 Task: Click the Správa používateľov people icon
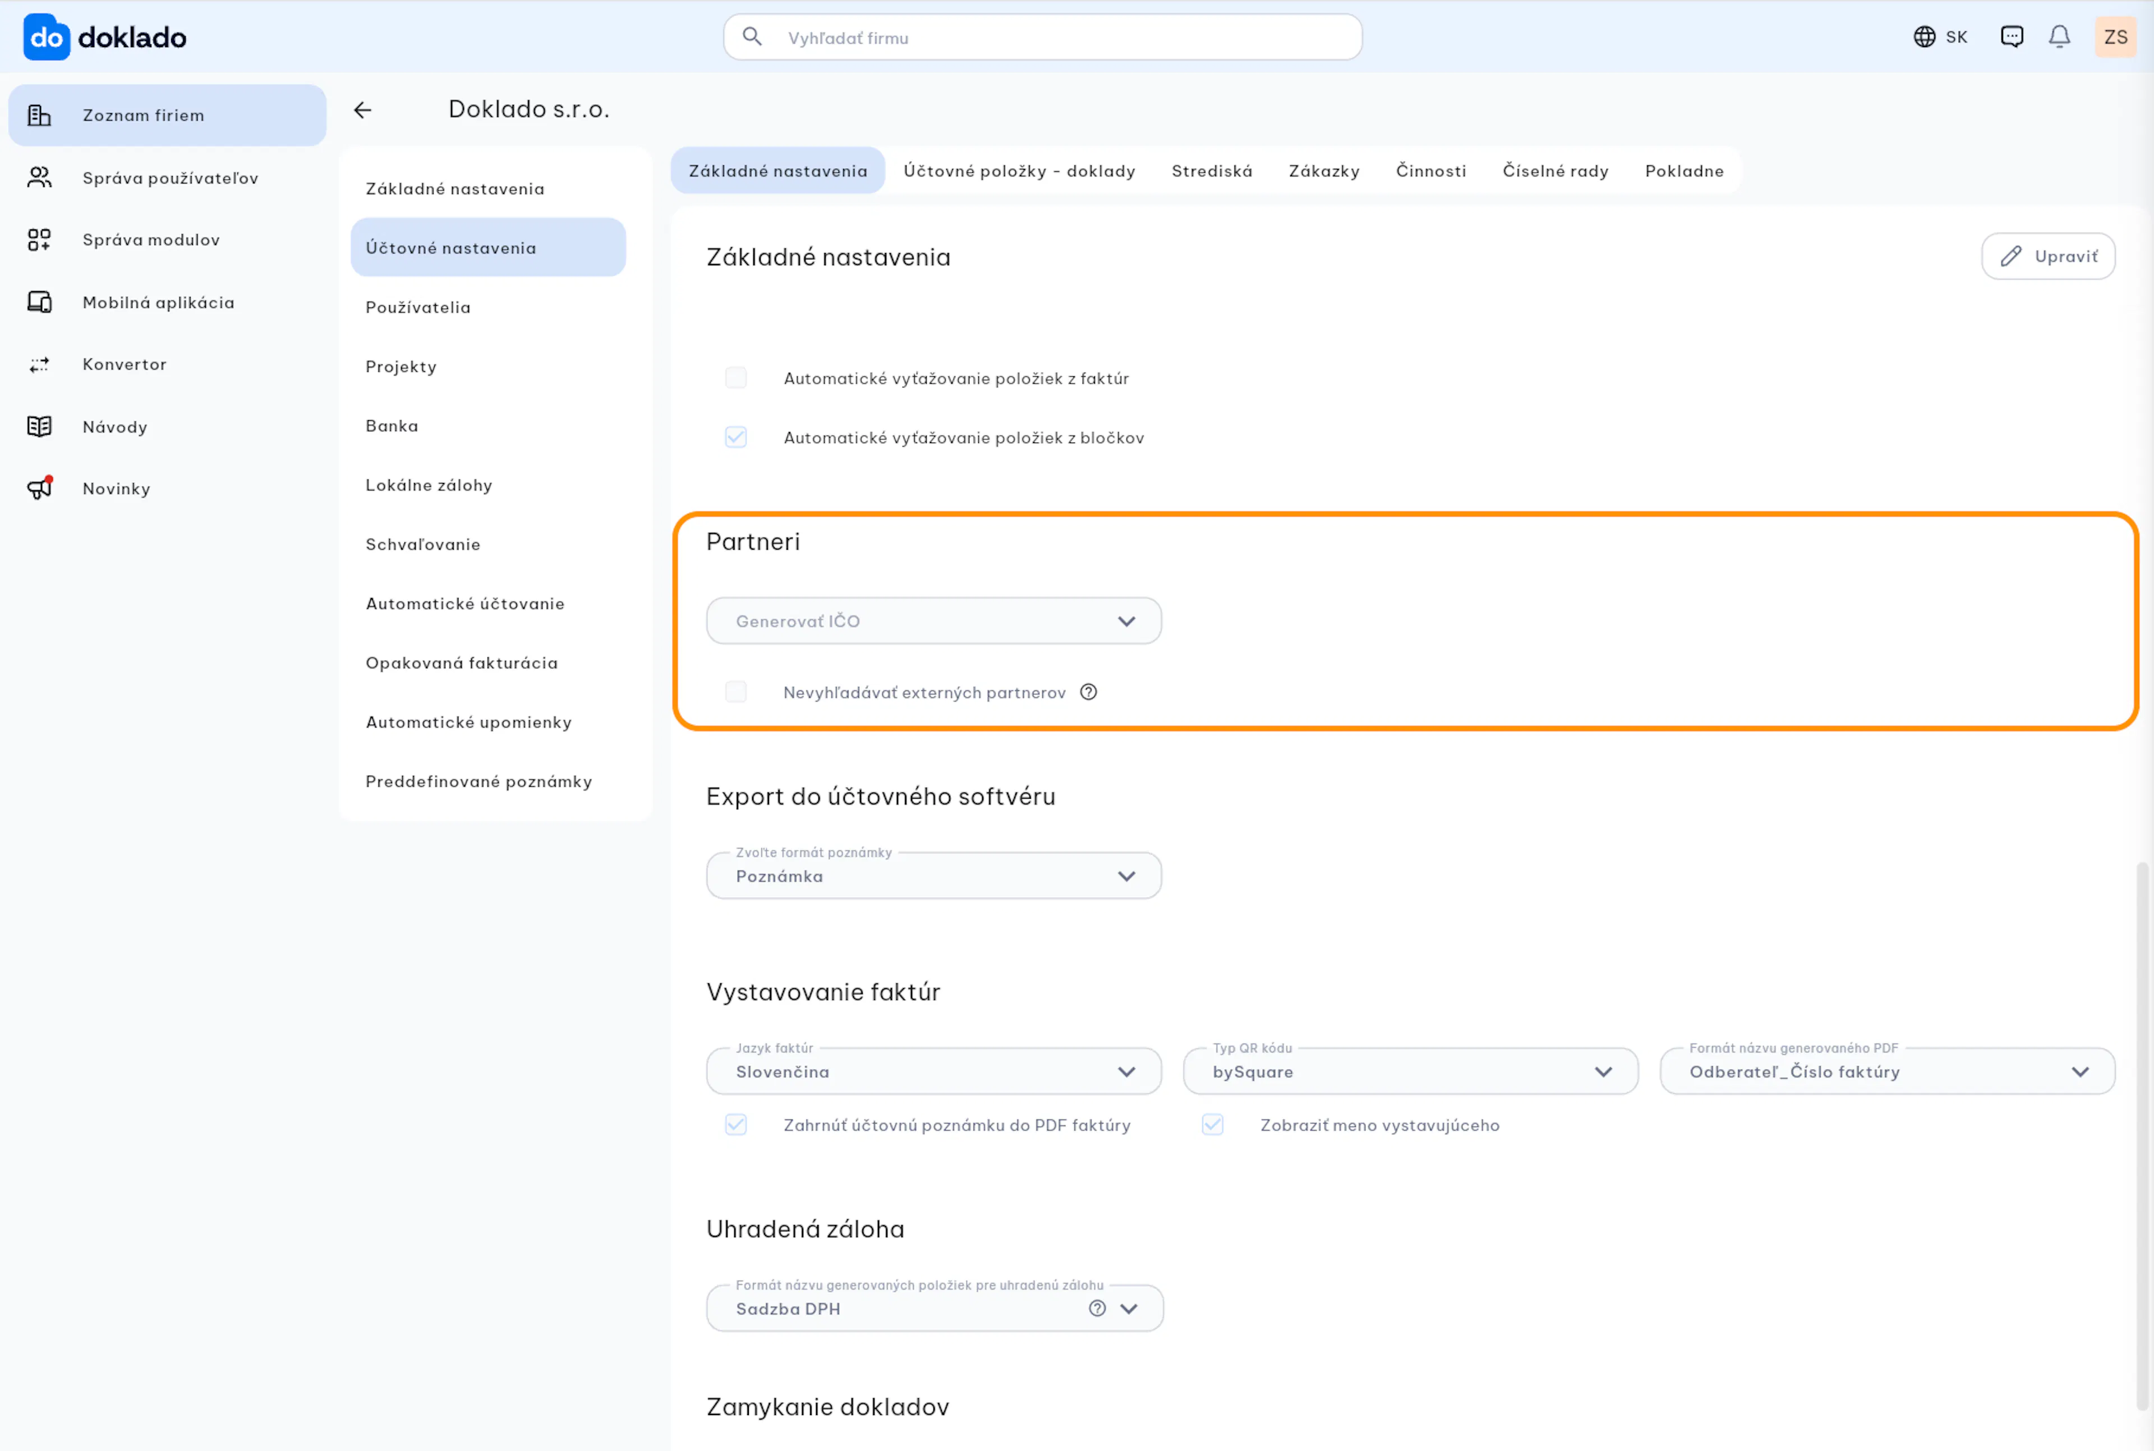(x=39, y=178)
